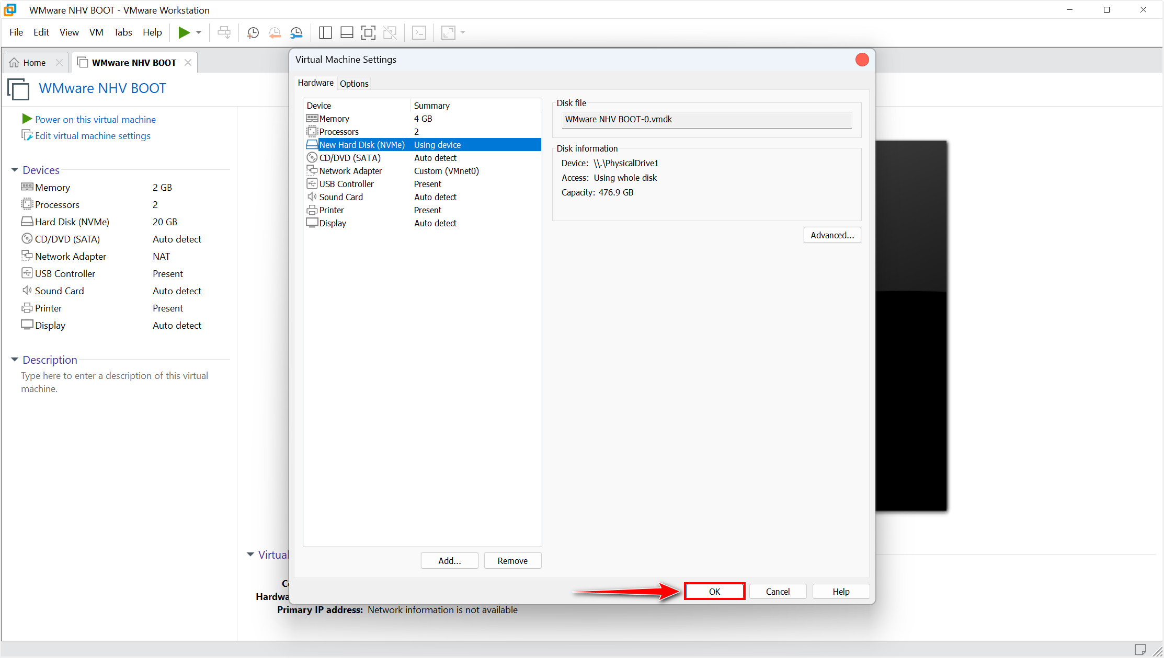Take a snapshot using the clock-plus icon

[x=253, y=33]
